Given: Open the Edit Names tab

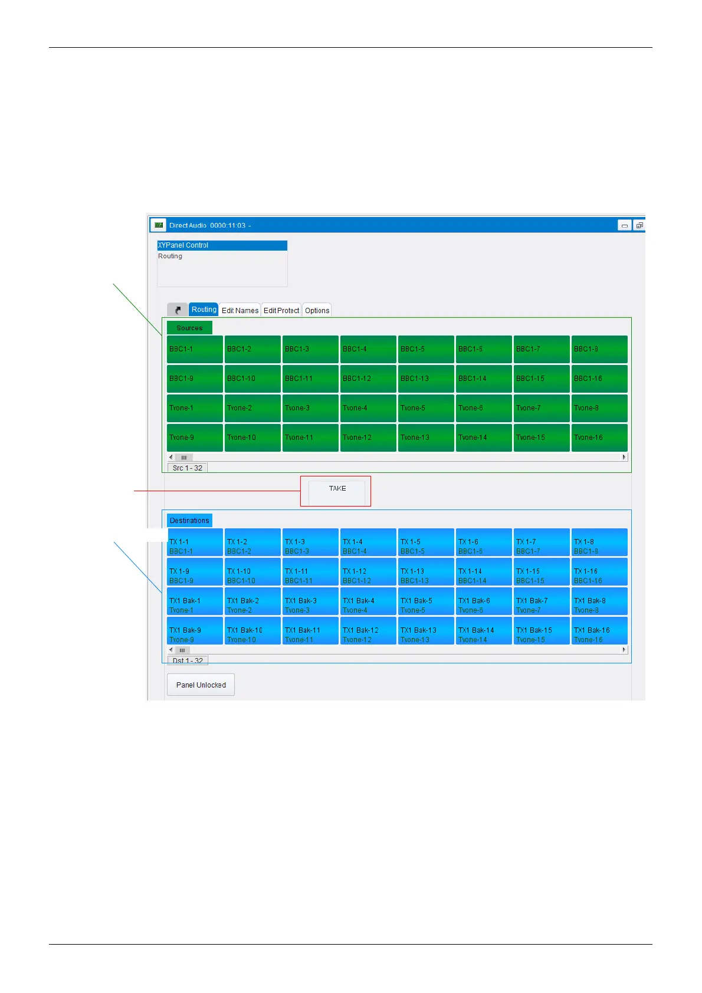Looking at the screenshot, I should [x=240, y=310].
